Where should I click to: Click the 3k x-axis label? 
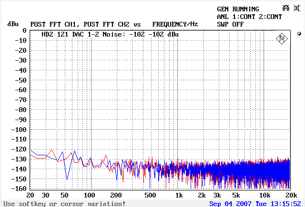click(x=217, y=195)
